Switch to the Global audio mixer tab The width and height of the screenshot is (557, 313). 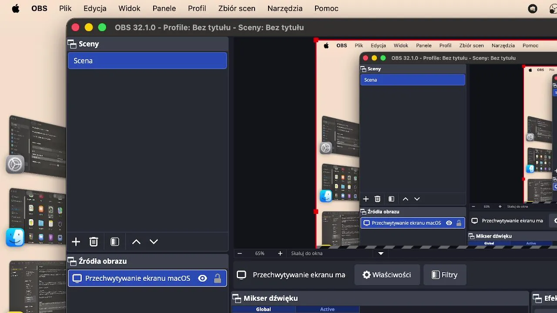tap(263, 310)
